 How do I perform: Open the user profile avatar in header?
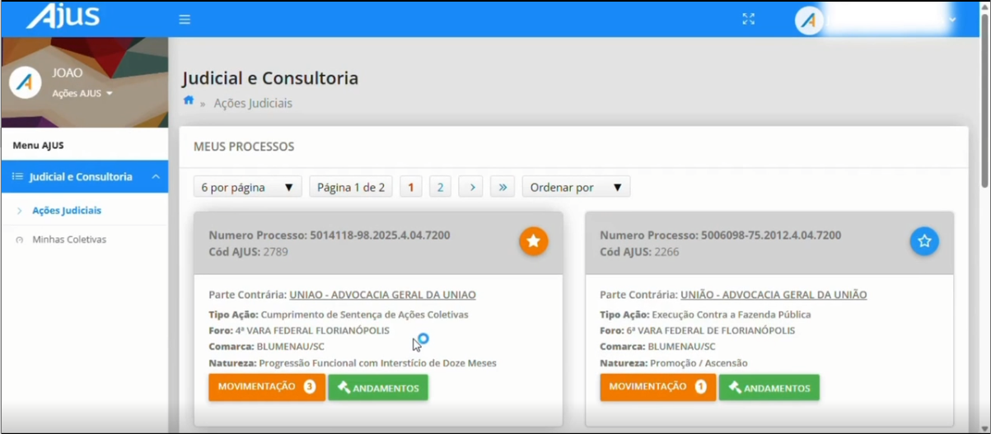point(809,21)
